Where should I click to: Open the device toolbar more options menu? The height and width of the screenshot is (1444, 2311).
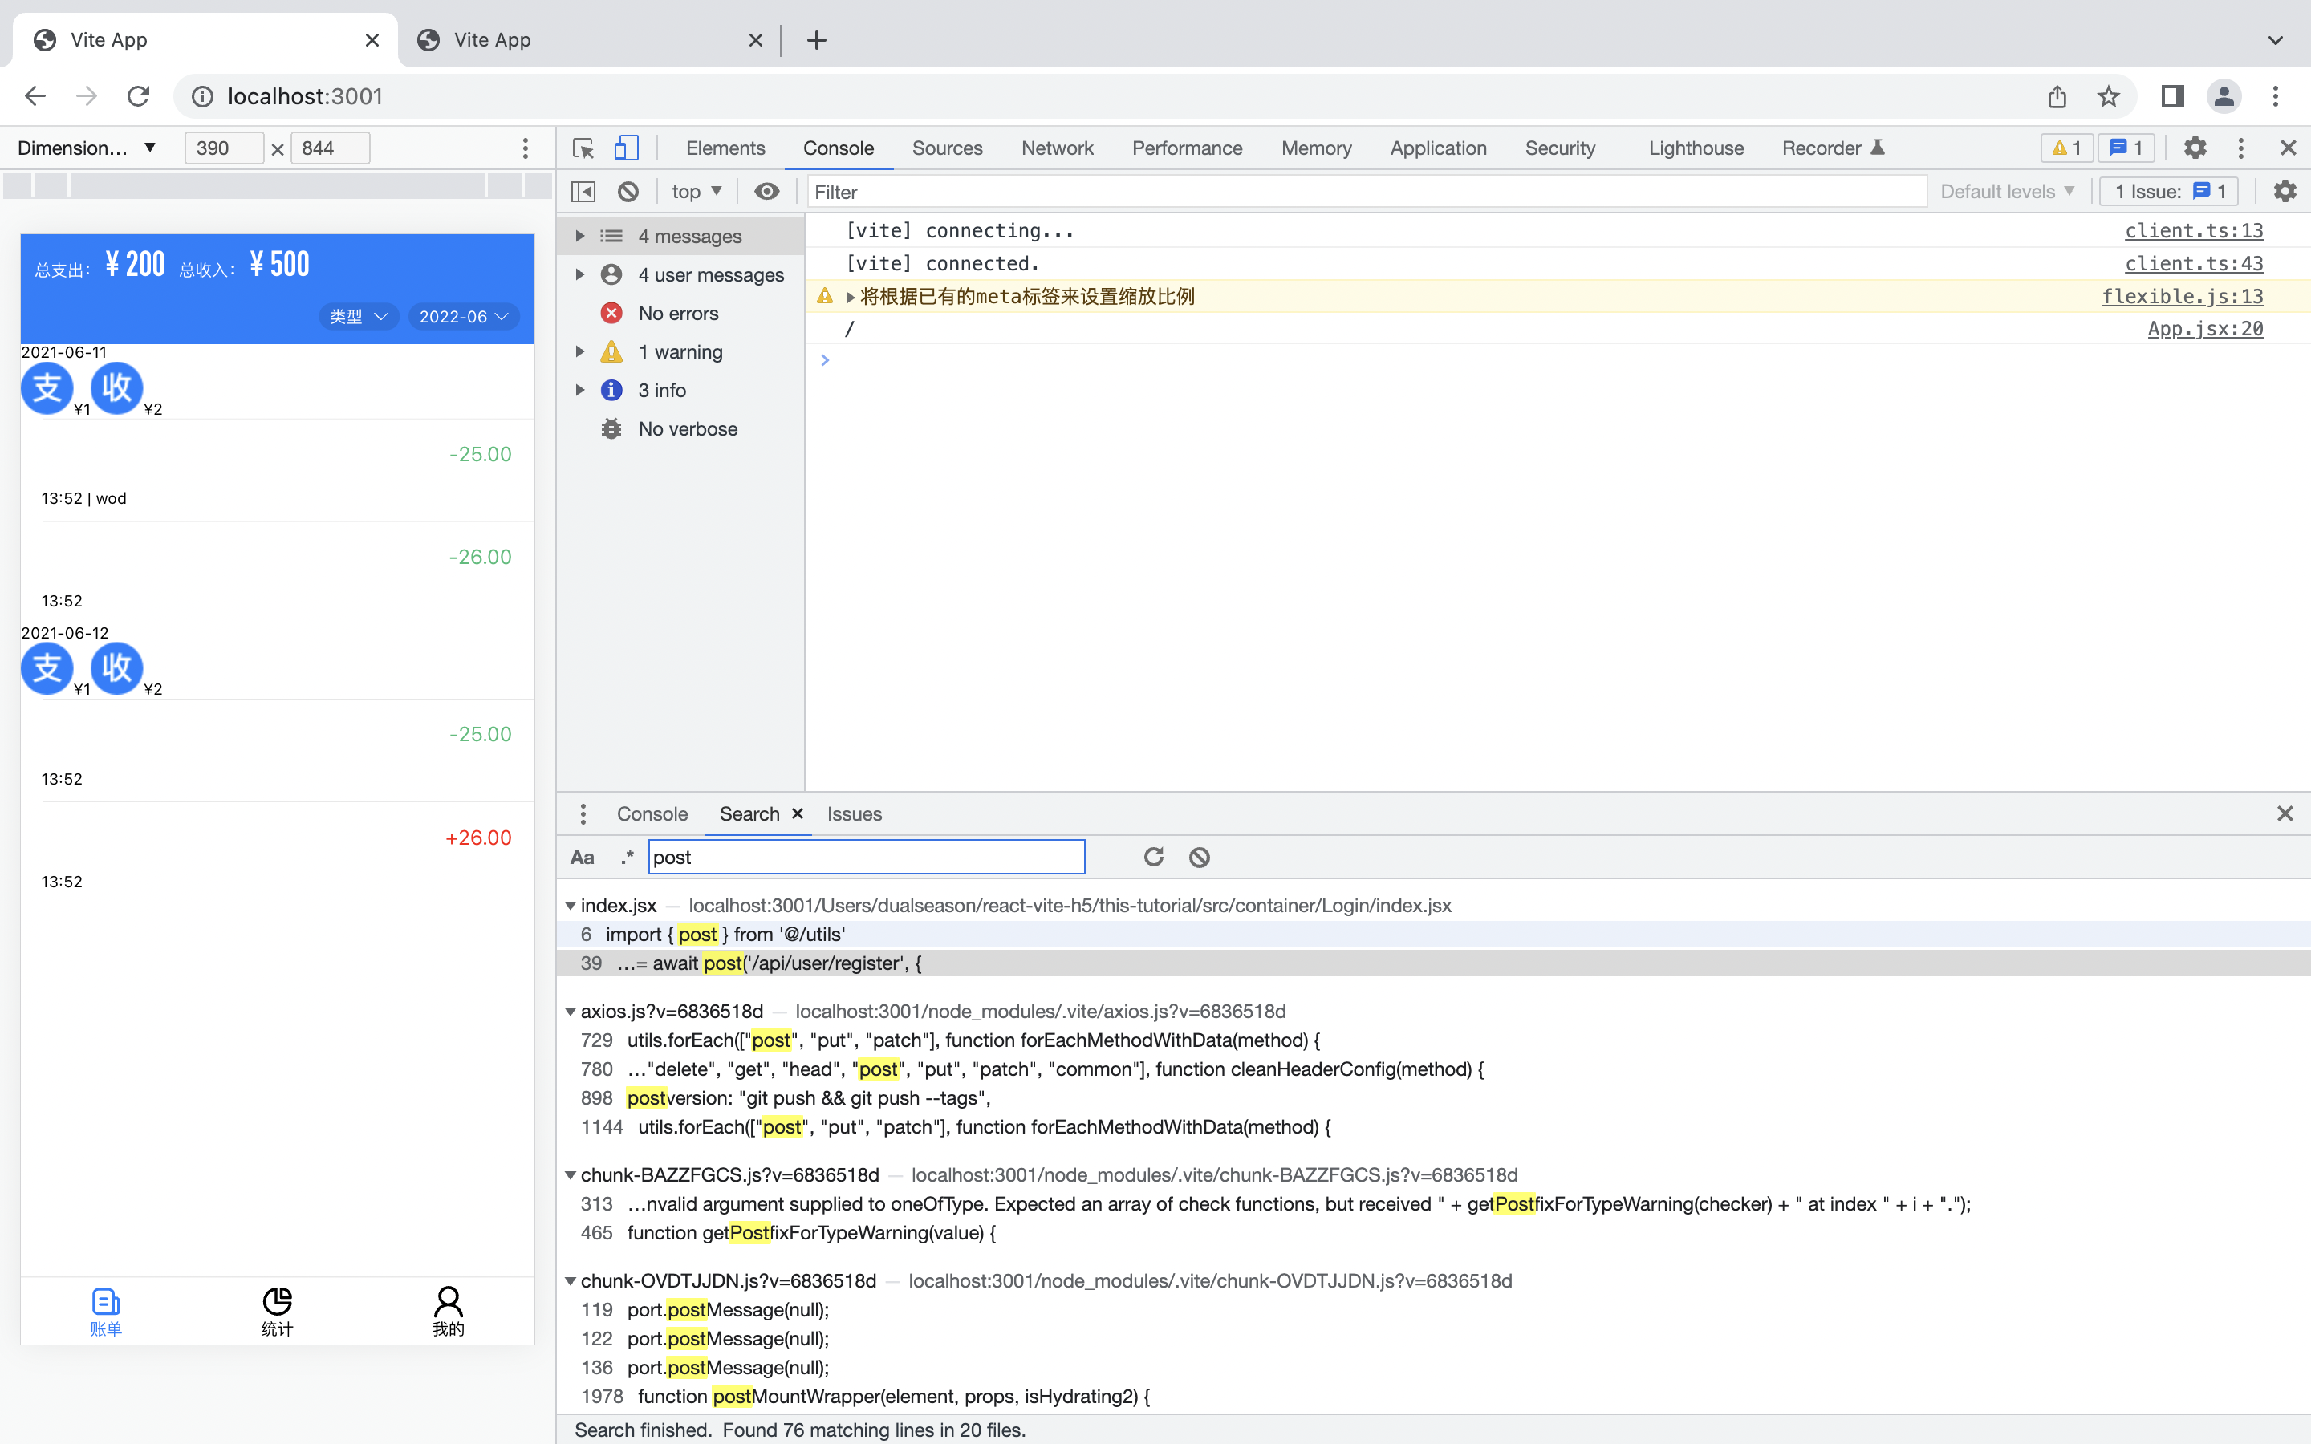tap(526, 148)
